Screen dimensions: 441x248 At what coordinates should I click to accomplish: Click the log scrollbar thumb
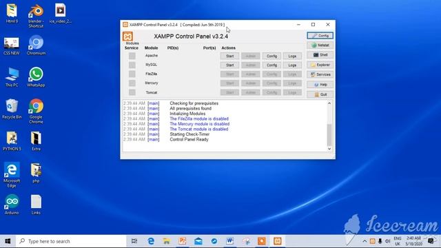tap(329, 135)
